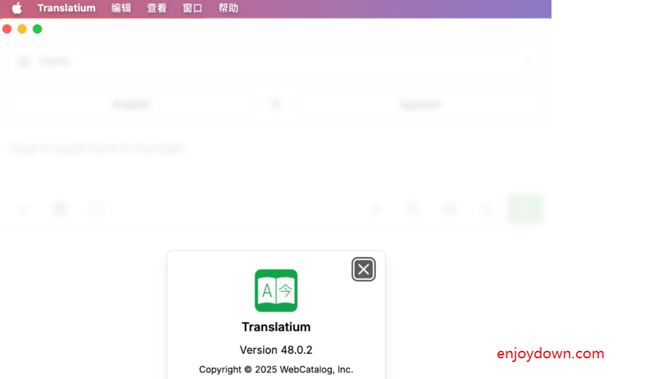
Task: Minimize window with yellow button
Action: point(22,29)
